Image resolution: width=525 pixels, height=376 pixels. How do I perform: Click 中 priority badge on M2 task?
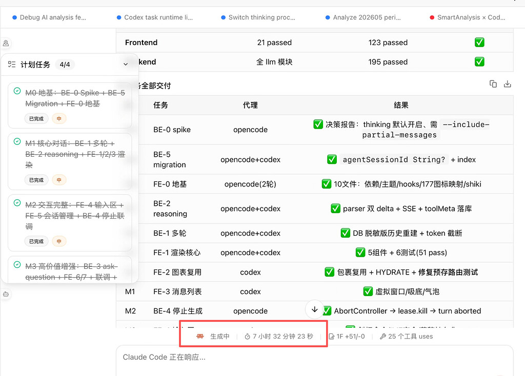(59, 241)
